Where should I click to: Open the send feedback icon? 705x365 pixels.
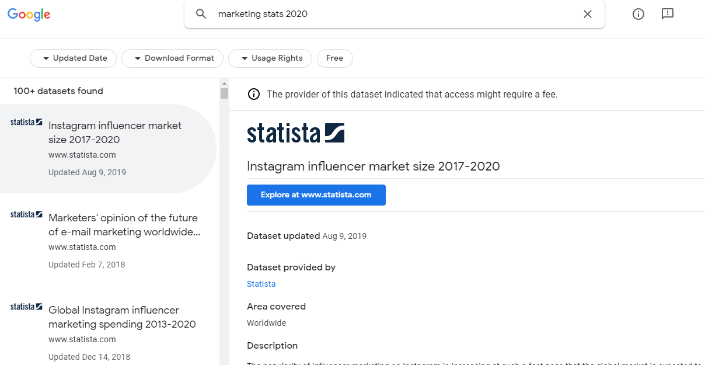tap(668, 14)
